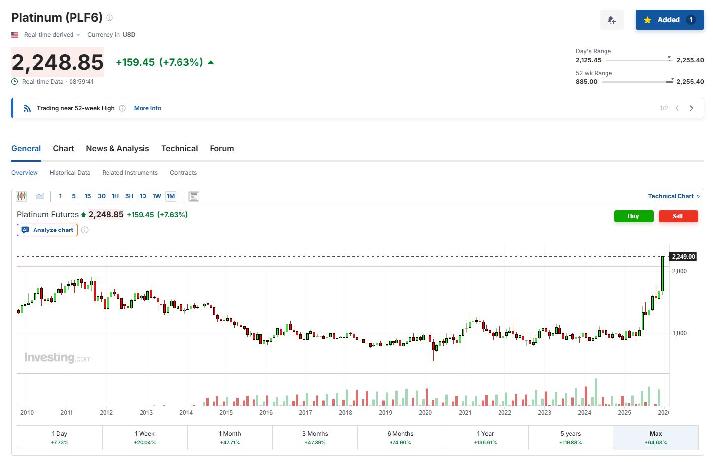This screenshot has height=462, width=713.
Task: Select the 5 years performance range
Action: 570,438
